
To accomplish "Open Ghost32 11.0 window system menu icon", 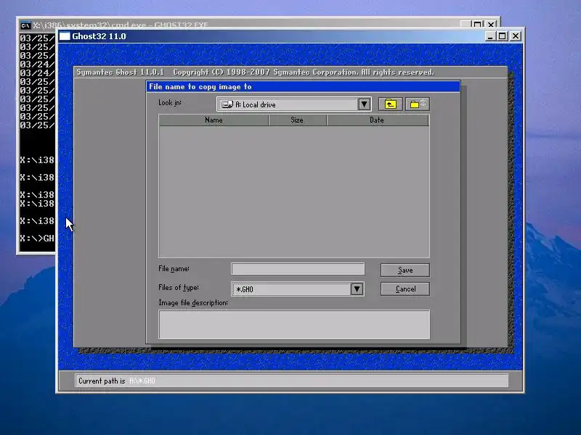I will pos(65,36).
